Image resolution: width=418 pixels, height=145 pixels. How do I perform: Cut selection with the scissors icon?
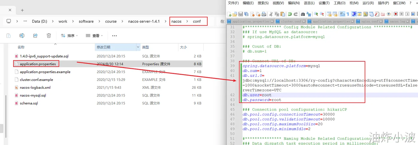[x=271, y=14]
